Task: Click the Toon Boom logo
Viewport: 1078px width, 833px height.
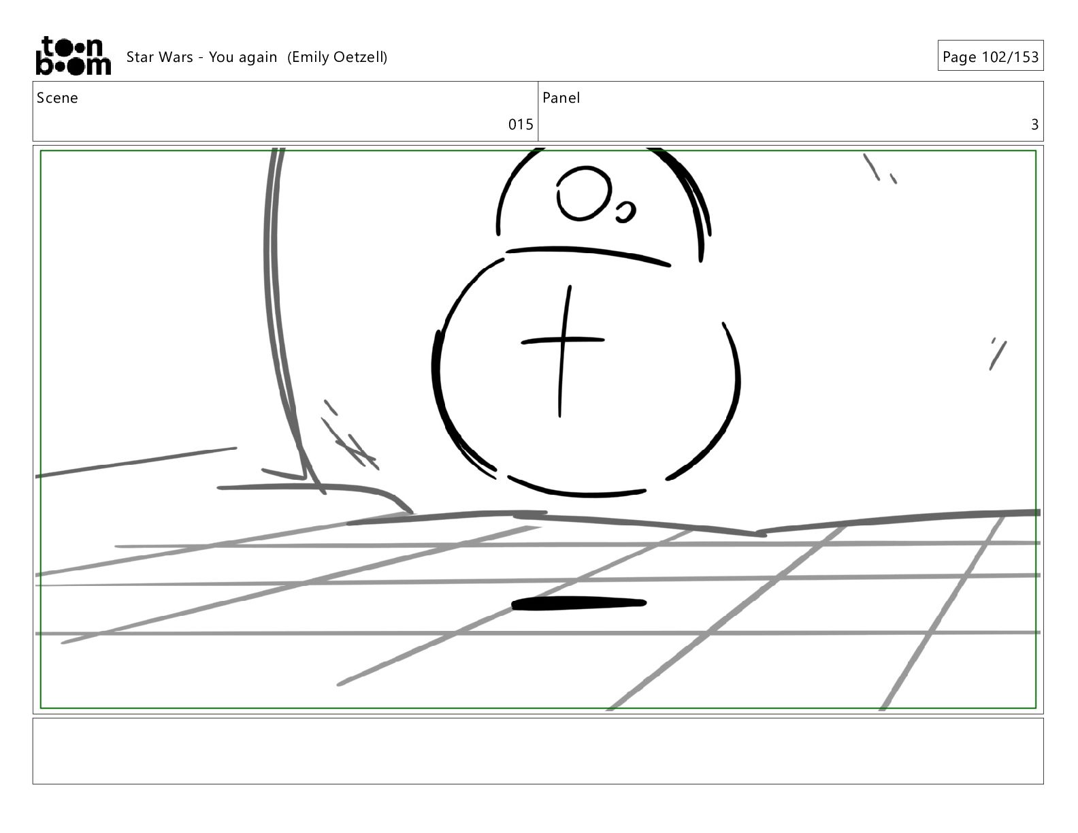Action: tap(73, 56)
